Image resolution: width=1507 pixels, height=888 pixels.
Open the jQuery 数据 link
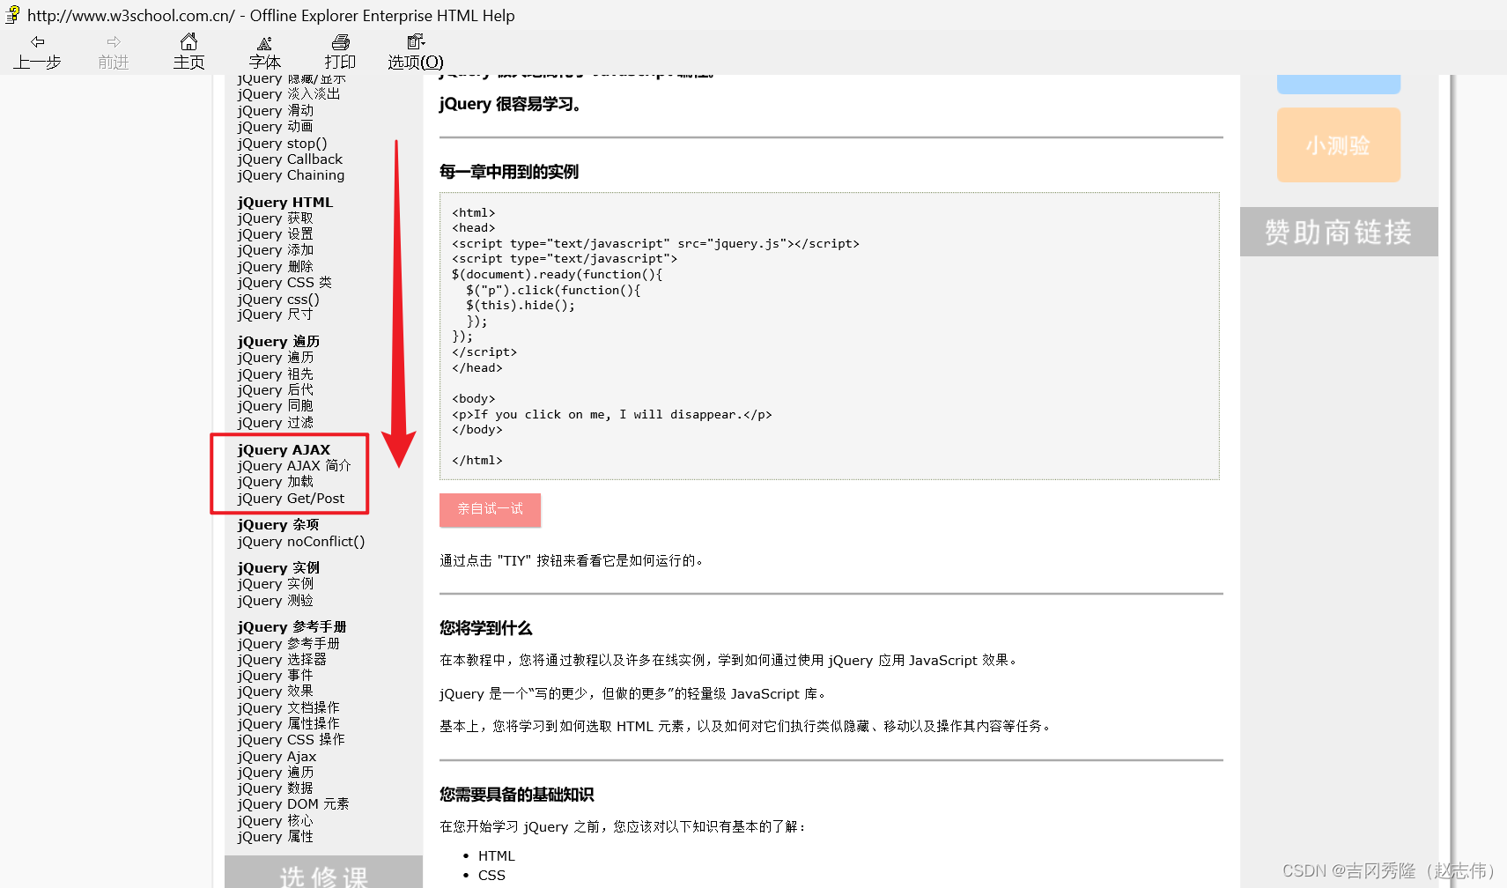point(275,788)
